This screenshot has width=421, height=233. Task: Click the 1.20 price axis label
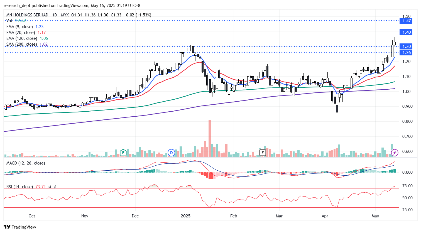click(407, 62)
